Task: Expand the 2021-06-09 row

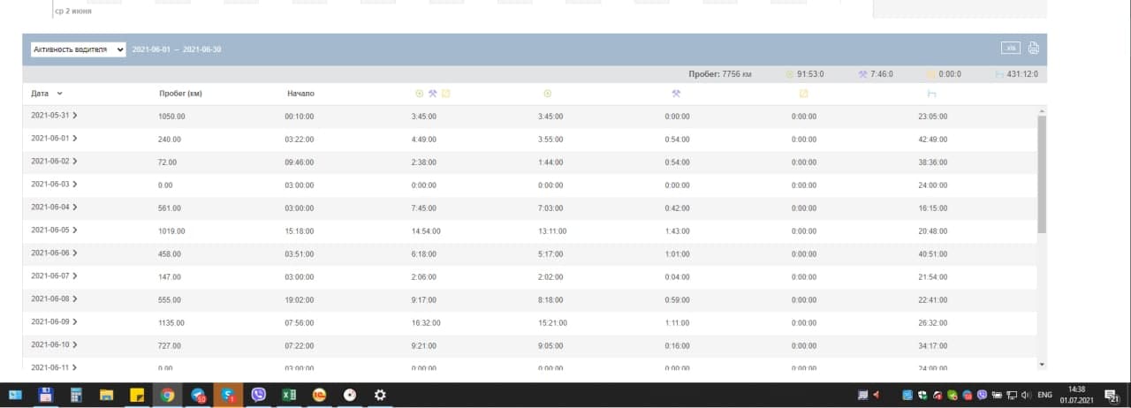Action: click(x=75, y=322)
